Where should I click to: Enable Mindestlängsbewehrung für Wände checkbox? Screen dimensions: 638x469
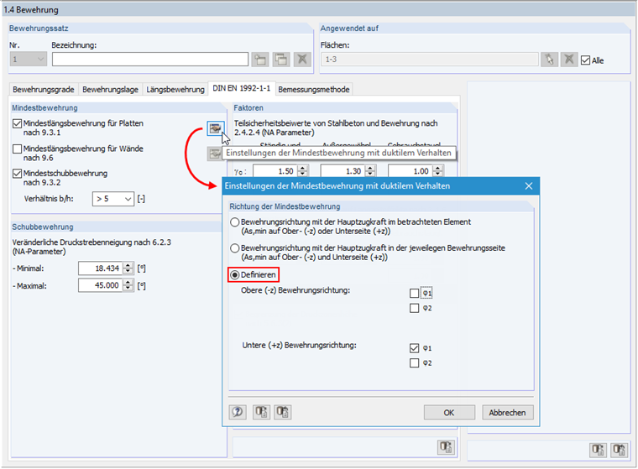click(17, 149)
